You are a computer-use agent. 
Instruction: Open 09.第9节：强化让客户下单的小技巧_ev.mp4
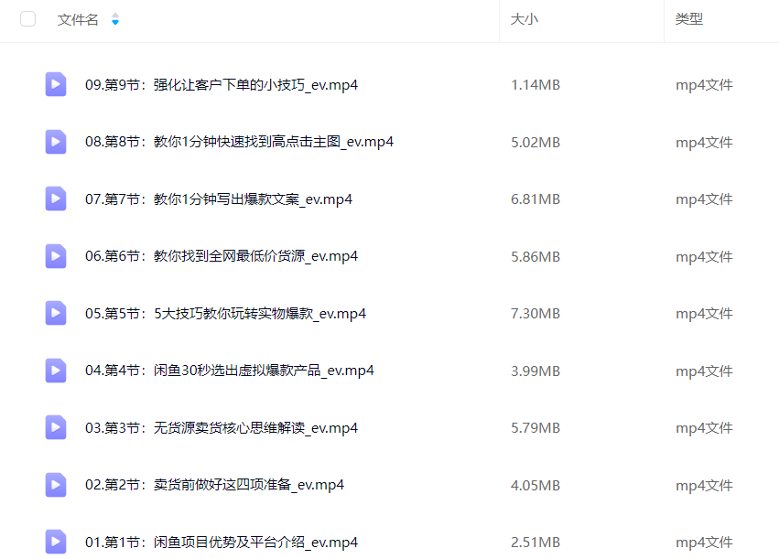(222, 85)
